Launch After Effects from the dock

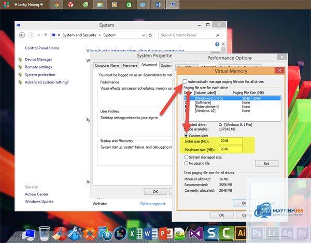tap(287, 233)
